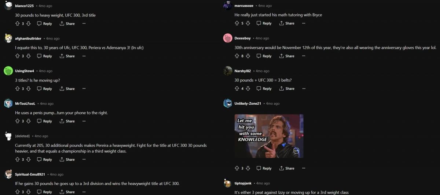This screenshot has width=440, height=195.
Task: Open more options on blanco1225's comment
Action: click(84, 23)
